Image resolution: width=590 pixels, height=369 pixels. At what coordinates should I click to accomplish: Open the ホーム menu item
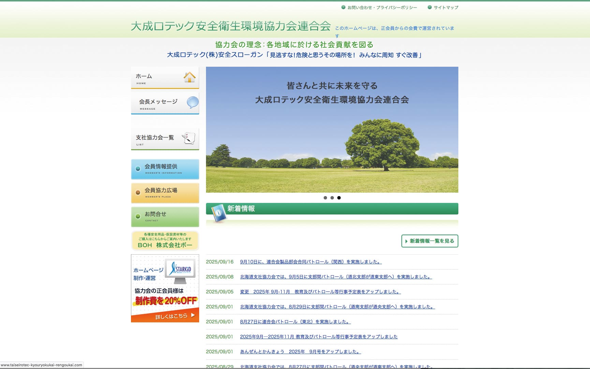pos(165,78)
